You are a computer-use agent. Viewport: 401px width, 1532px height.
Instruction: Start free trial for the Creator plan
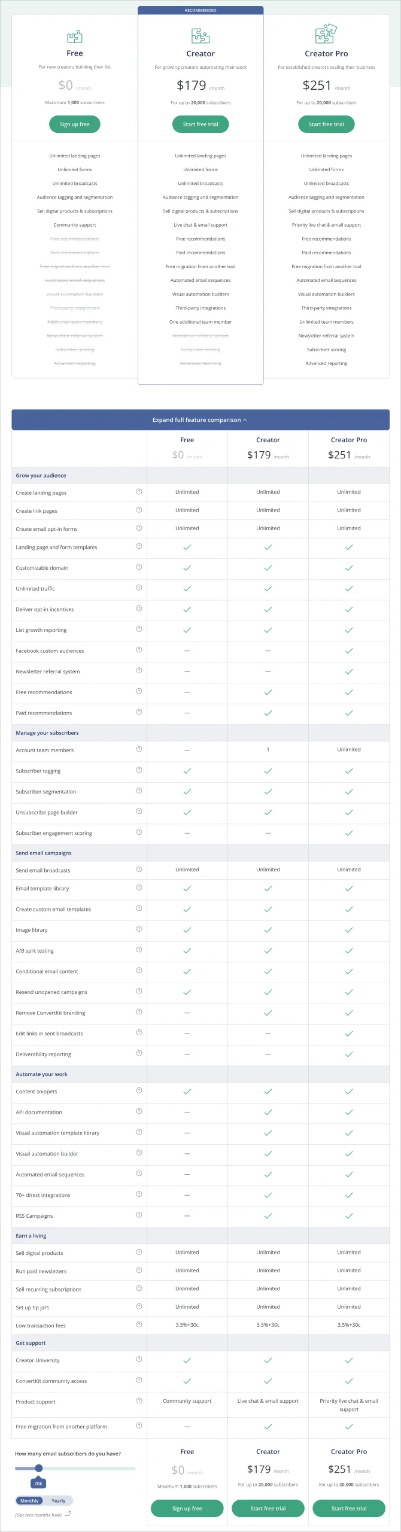point(200,124)
